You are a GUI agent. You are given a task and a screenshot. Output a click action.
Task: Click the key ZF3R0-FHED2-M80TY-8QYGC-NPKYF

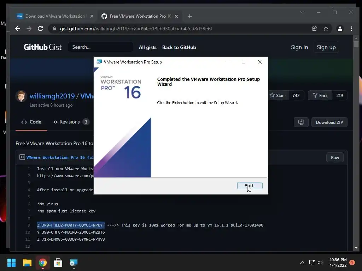point(71,225)
